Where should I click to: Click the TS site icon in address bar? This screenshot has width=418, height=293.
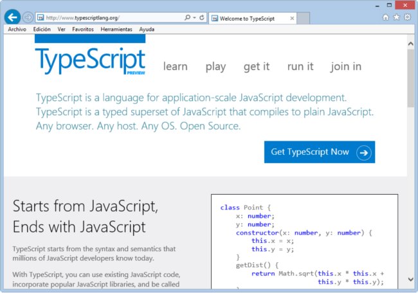[x=41, y=18]
